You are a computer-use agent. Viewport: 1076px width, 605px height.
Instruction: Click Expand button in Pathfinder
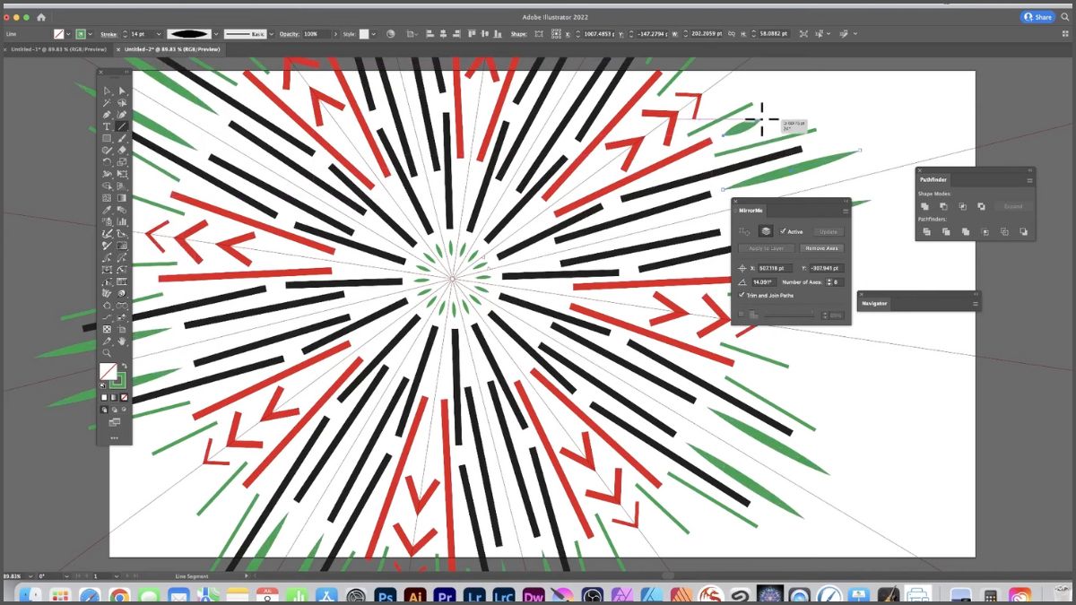click(1012, 206)
